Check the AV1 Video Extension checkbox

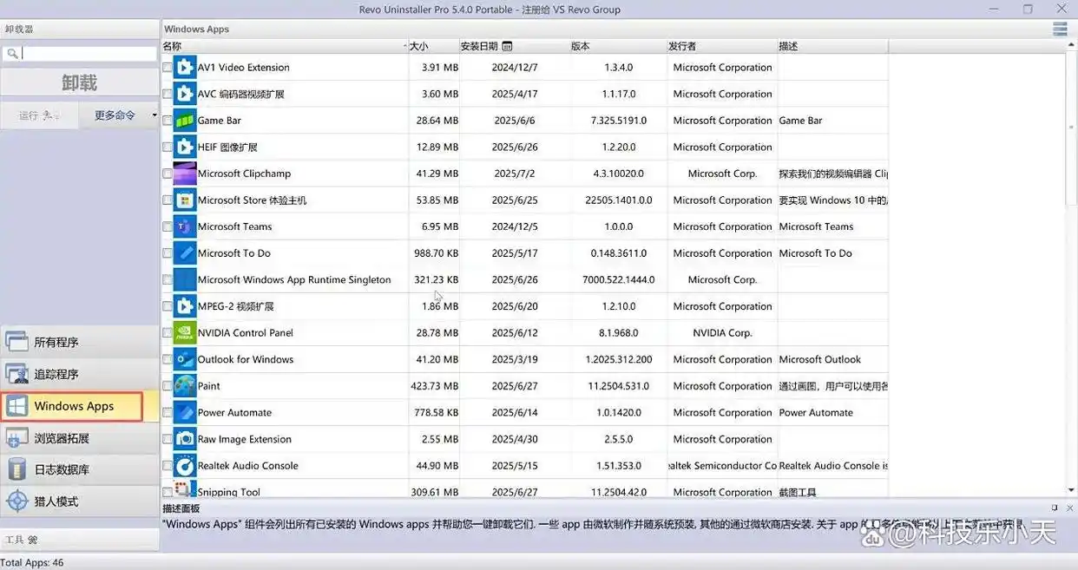(168, 67)
